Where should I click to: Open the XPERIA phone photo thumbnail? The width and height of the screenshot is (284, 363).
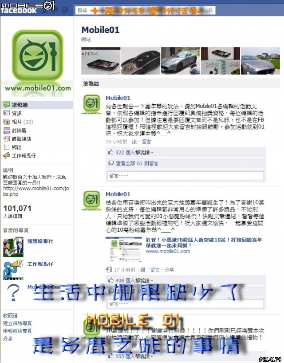click(101, 61)
